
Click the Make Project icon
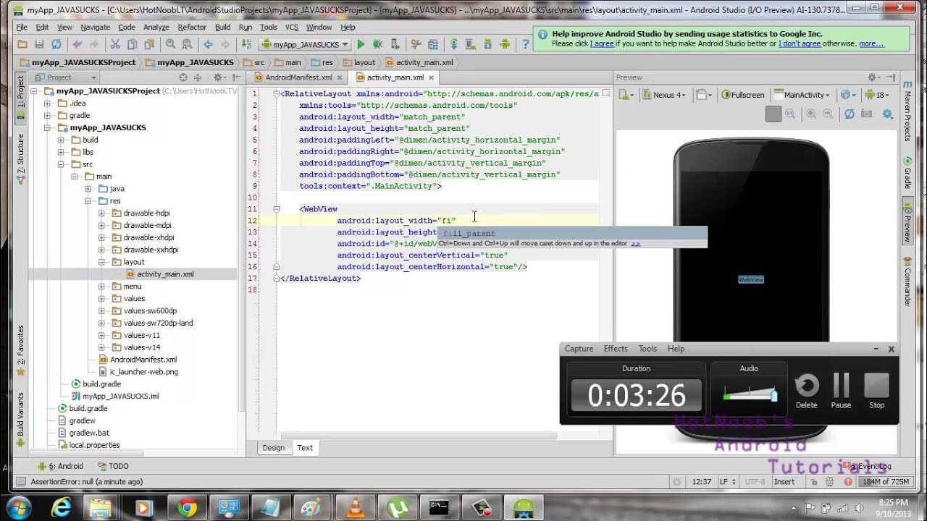(247, 45)
